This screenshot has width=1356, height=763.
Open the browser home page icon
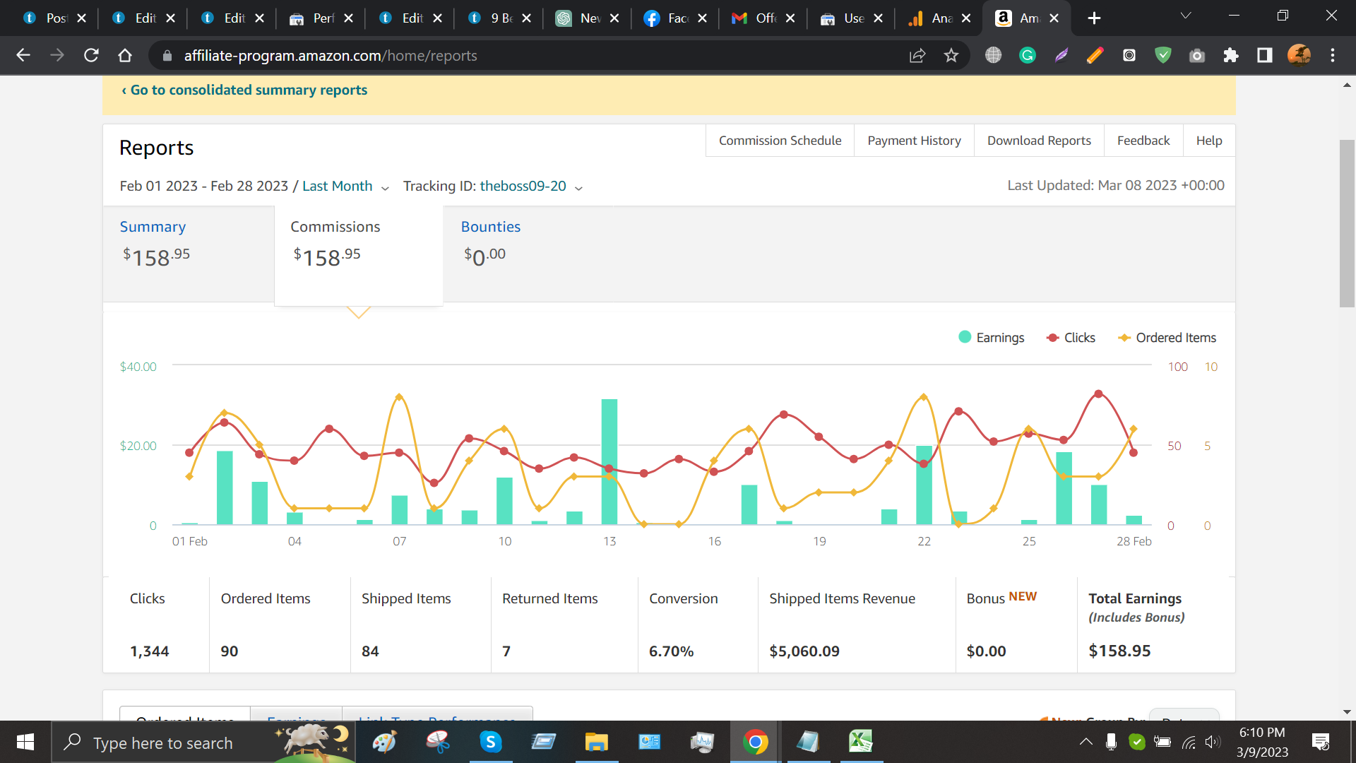[x=125, y=55]
